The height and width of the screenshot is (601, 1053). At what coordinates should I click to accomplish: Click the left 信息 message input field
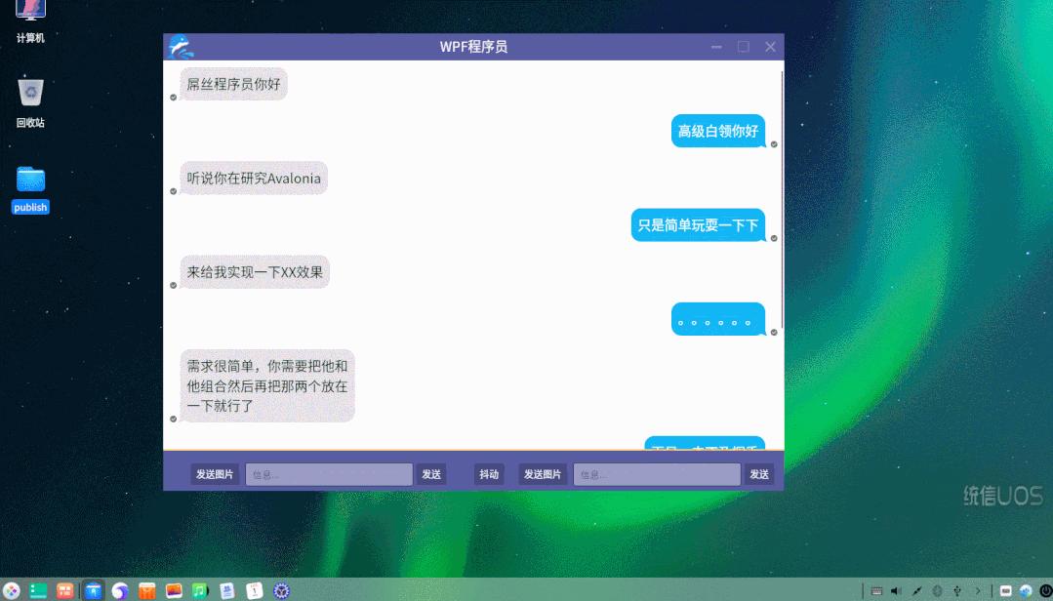327,473
